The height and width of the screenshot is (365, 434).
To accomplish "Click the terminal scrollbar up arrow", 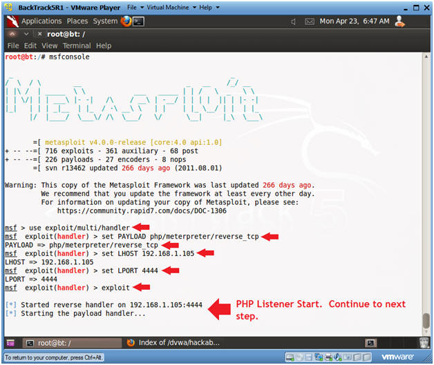I will click(426, 57).
